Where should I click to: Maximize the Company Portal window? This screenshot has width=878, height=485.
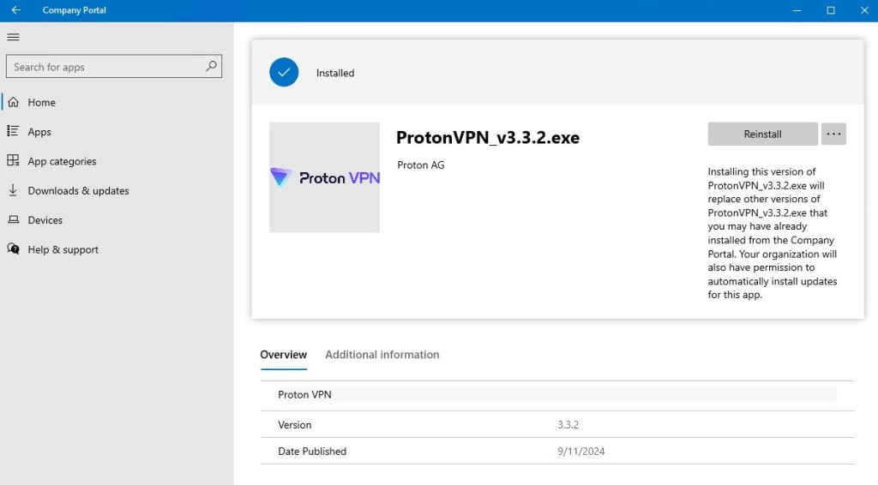[x=831, y=10]
